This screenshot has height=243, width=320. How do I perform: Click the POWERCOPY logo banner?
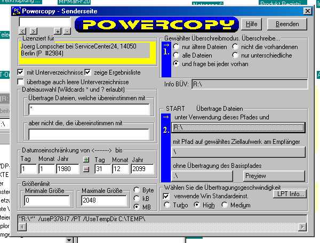click(x=158, y=24)
